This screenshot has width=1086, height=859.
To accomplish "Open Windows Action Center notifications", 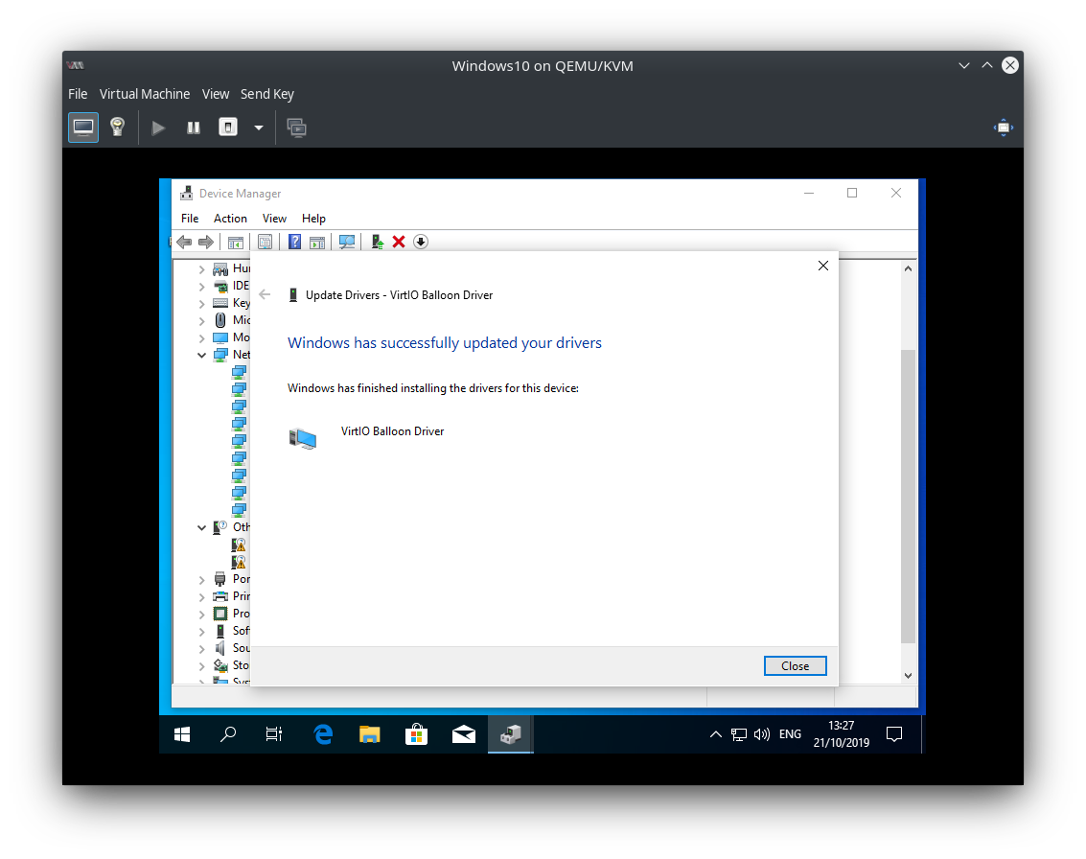I will [x=894, y=734].
